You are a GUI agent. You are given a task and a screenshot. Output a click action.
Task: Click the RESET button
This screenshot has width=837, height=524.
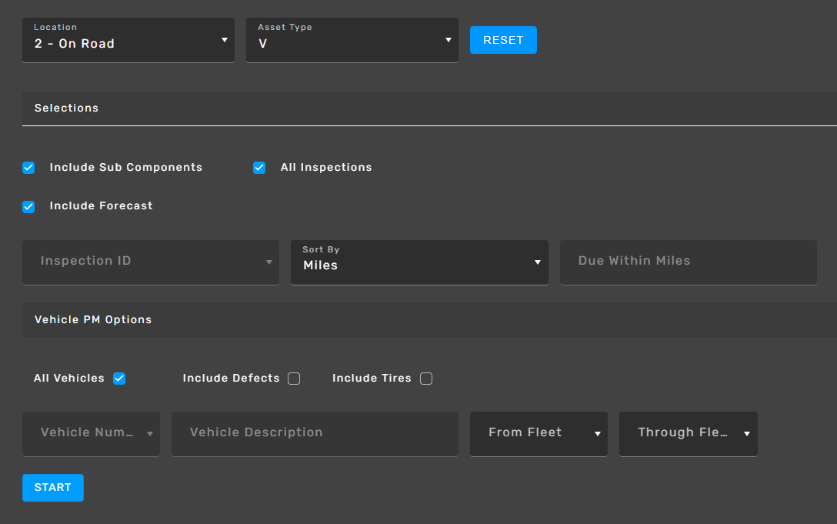(x=503, y=40)
